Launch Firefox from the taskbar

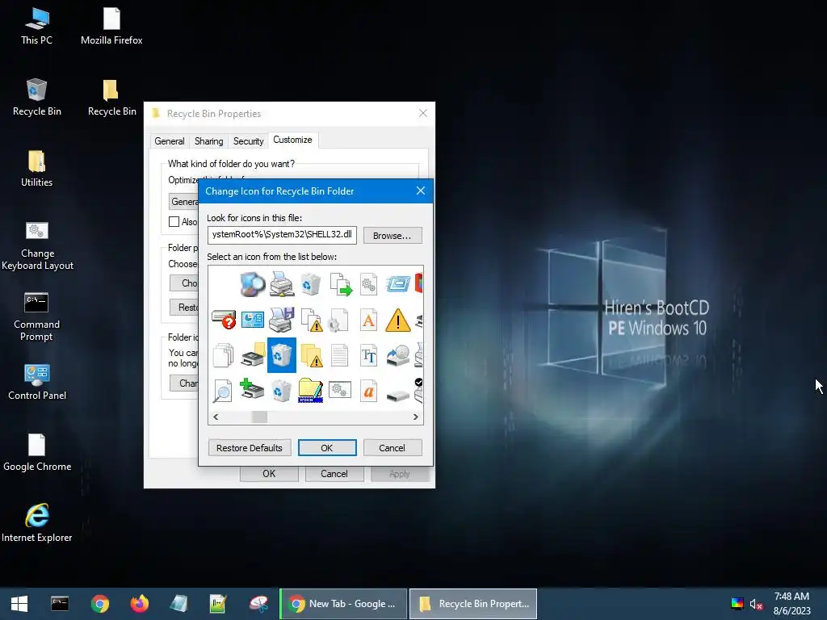tap(140, 604)
